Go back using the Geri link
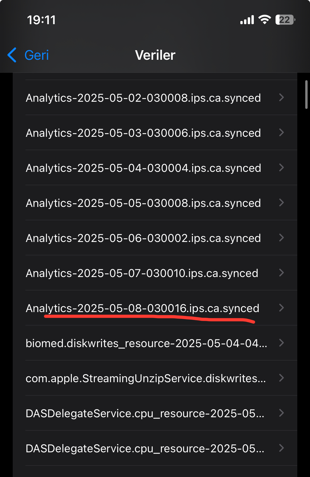Viewport: 310px width, 477px height. (37, 55)
